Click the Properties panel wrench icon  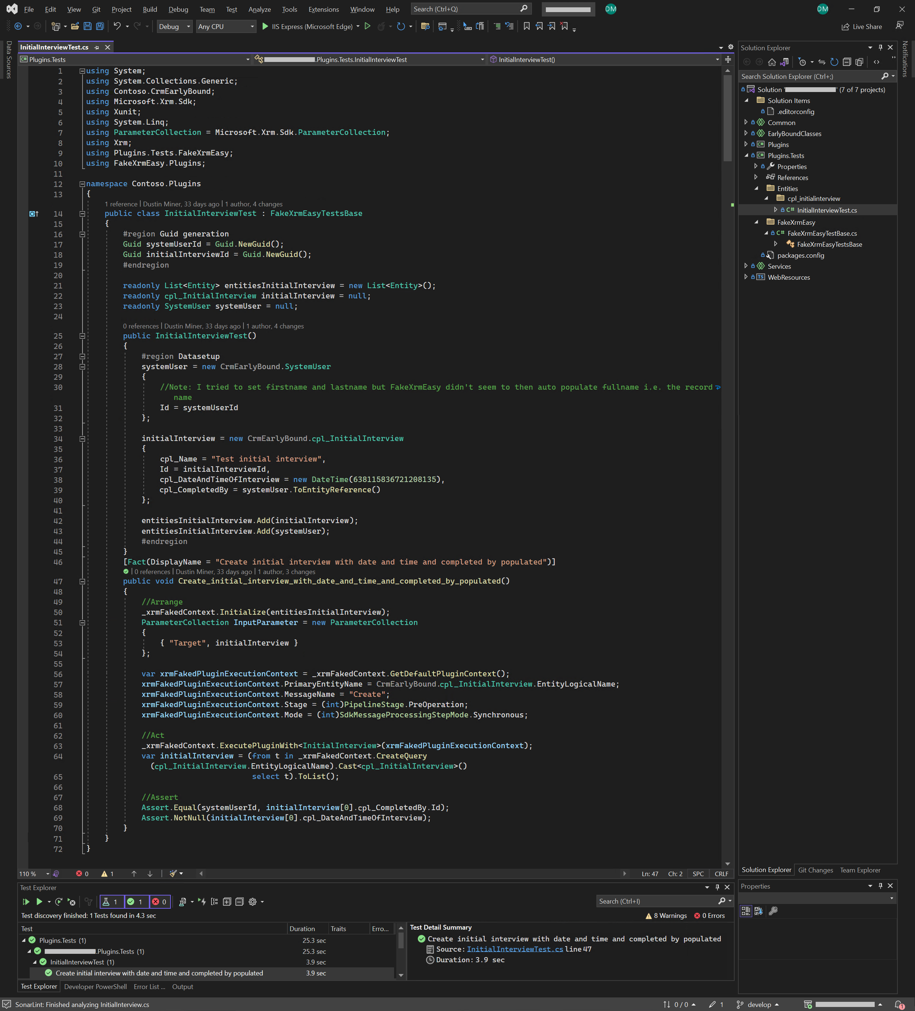(773, 911)
